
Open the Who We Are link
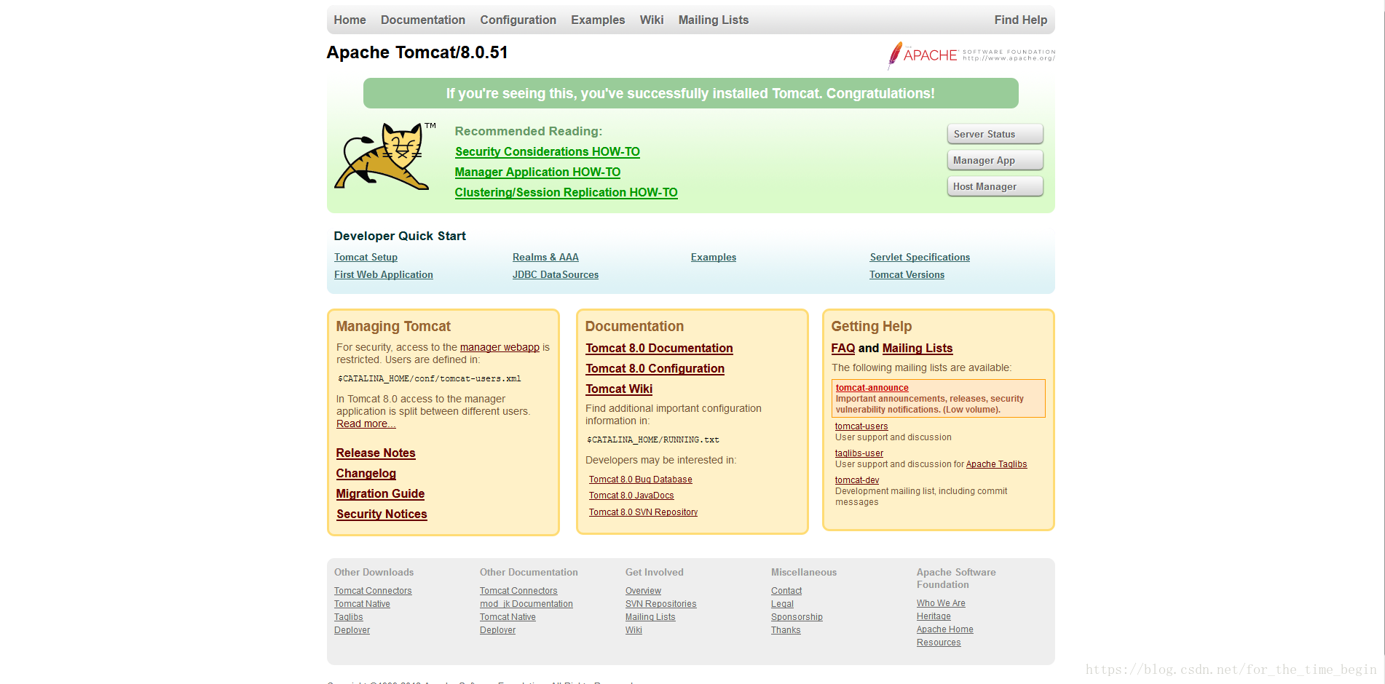pyautogui.click(x=941, y=603)
